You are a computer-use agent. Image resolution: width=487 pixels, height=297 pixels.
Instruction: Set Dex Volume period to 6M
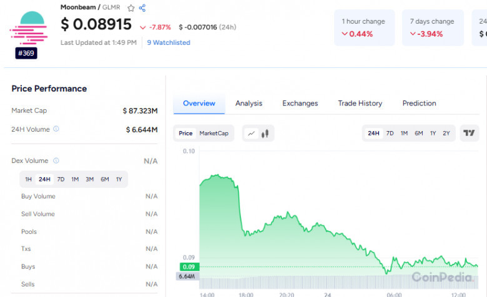coord(105,179)
